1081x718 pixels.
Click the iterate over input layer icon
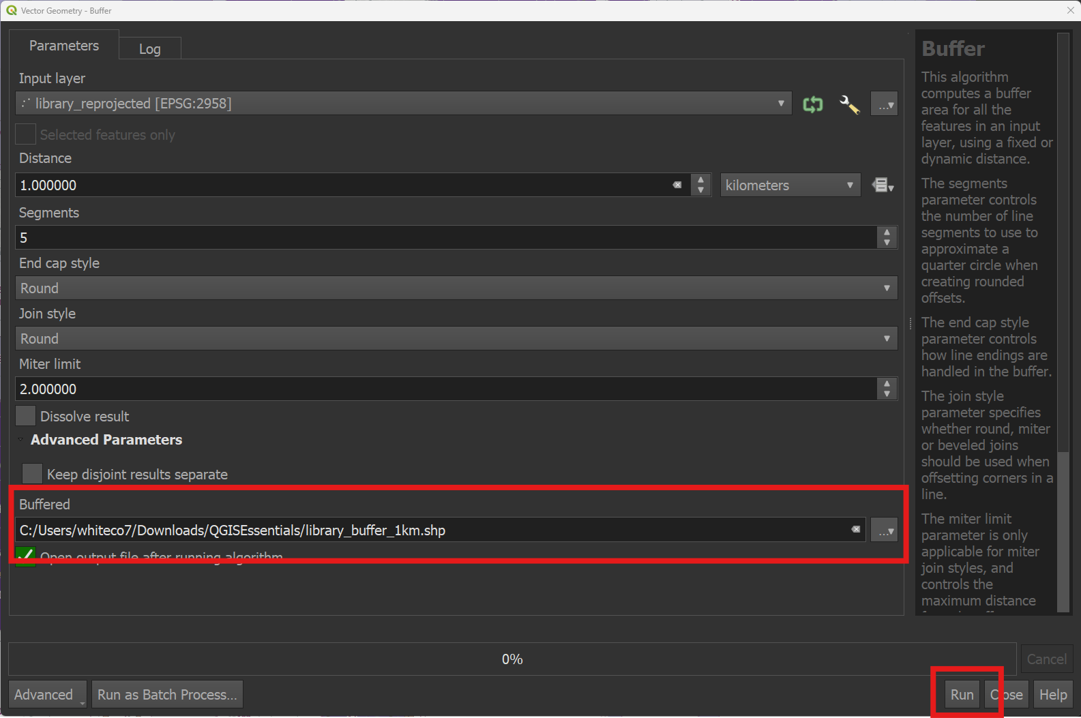click(x=812, y=104)
